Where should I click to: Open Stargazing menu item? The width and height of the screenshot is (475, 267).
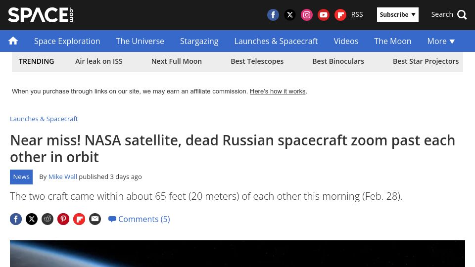tap(199, 41)
